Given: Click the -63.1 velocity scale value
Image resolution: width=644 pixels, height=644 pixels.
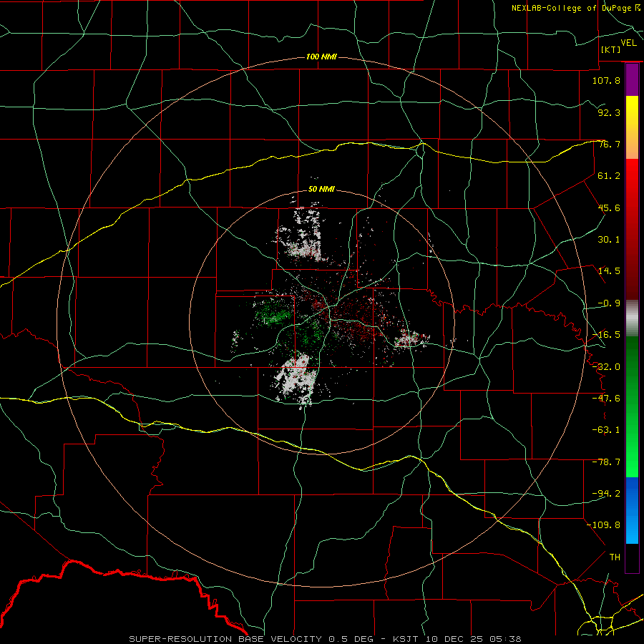Looking at the screenshot, I should click(606, 430).
